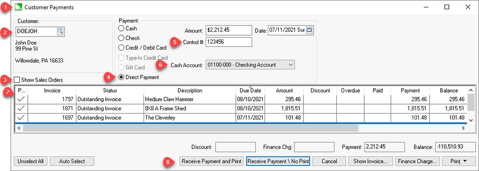Toggle checkmark for invoice 1797 row
This screenshot has height=171, width=479.
tap(21, 99)
